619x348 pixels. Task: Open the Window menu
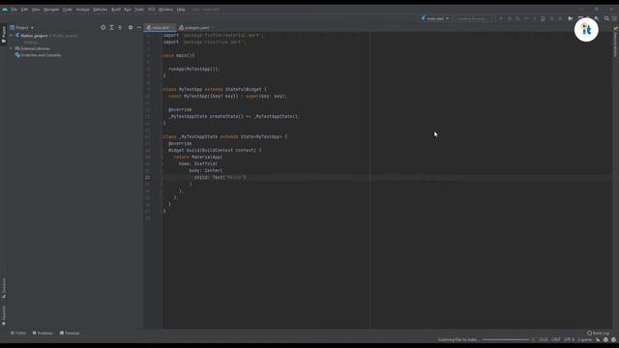tap(165, 9)
